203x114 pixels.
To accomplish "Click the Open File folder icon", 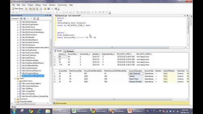I will (x=45, y=9).
